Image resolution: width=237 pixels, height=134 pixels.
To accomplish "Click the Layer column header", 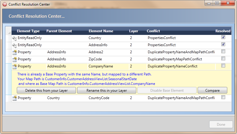I will 134,31.
